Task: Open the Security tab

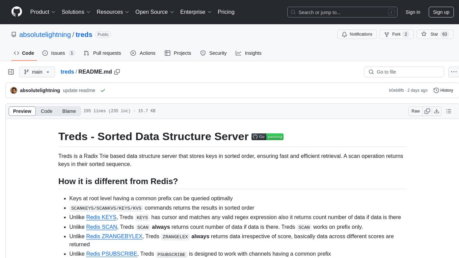Action: click(x=213, y=53)
